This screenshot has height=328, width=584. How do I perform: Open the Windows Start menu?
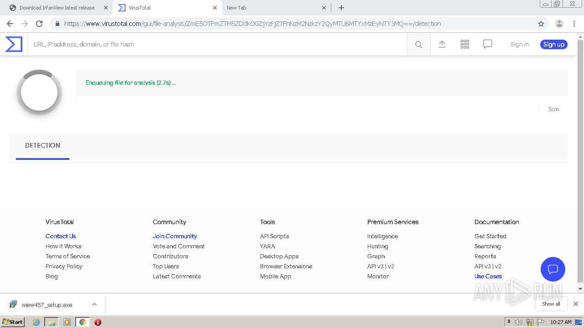[x=12, y=322]
